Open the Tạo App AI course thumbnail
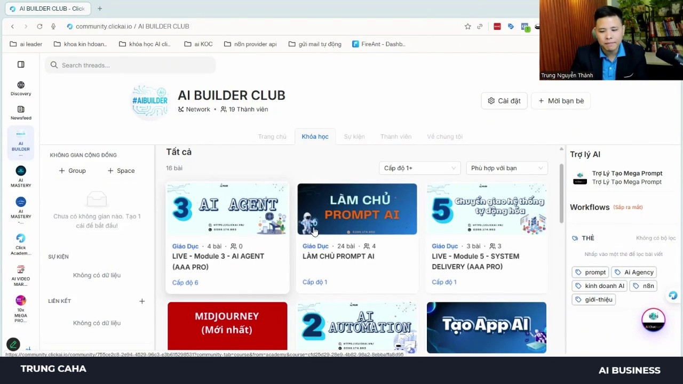 click(487, 327)
